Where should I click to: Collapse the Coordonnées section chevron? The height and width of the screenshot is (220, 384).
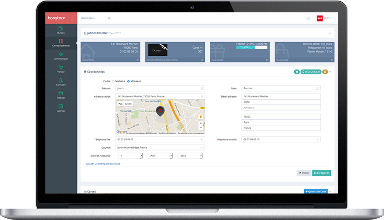pos(330,72)
